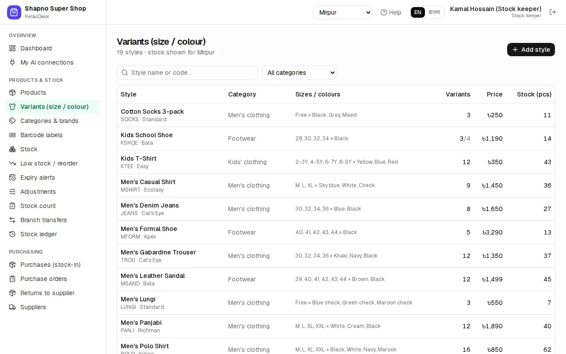Viewport: 566px width, 354px height.
Task: Click the Adjustments sliders icon
Action: click(12, 192)
